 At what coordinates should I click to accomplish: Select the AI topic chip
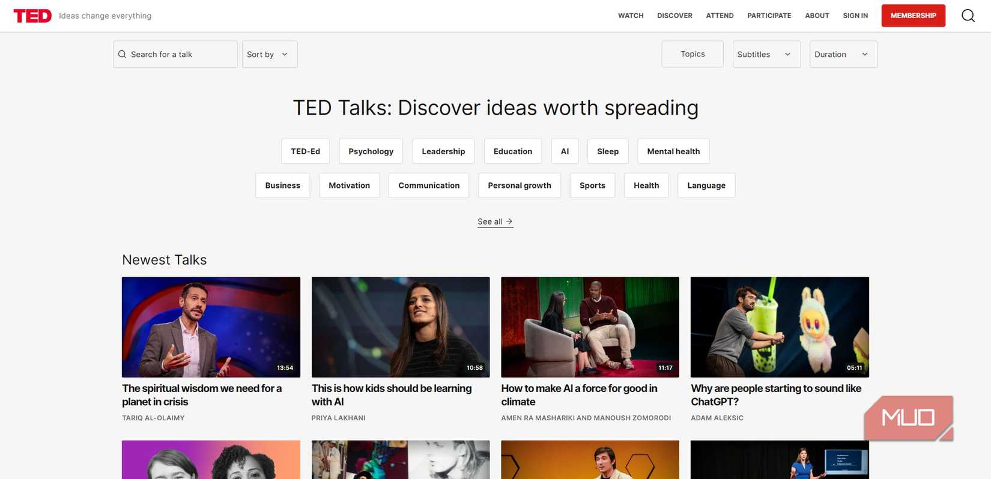tap(565, 151)
